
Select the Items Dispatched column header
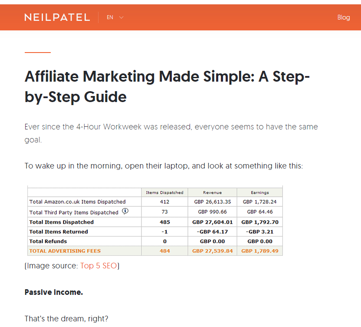tap(164, 192)
